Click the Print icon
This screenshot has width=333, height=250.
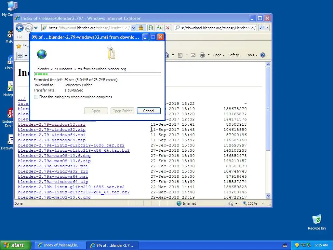point(202,55)
